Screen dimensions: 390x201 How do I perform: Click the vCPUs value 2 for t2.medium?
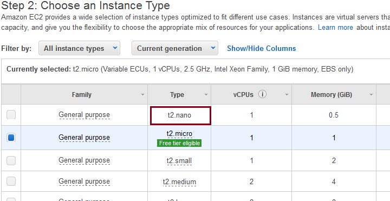tap(251, 182)
